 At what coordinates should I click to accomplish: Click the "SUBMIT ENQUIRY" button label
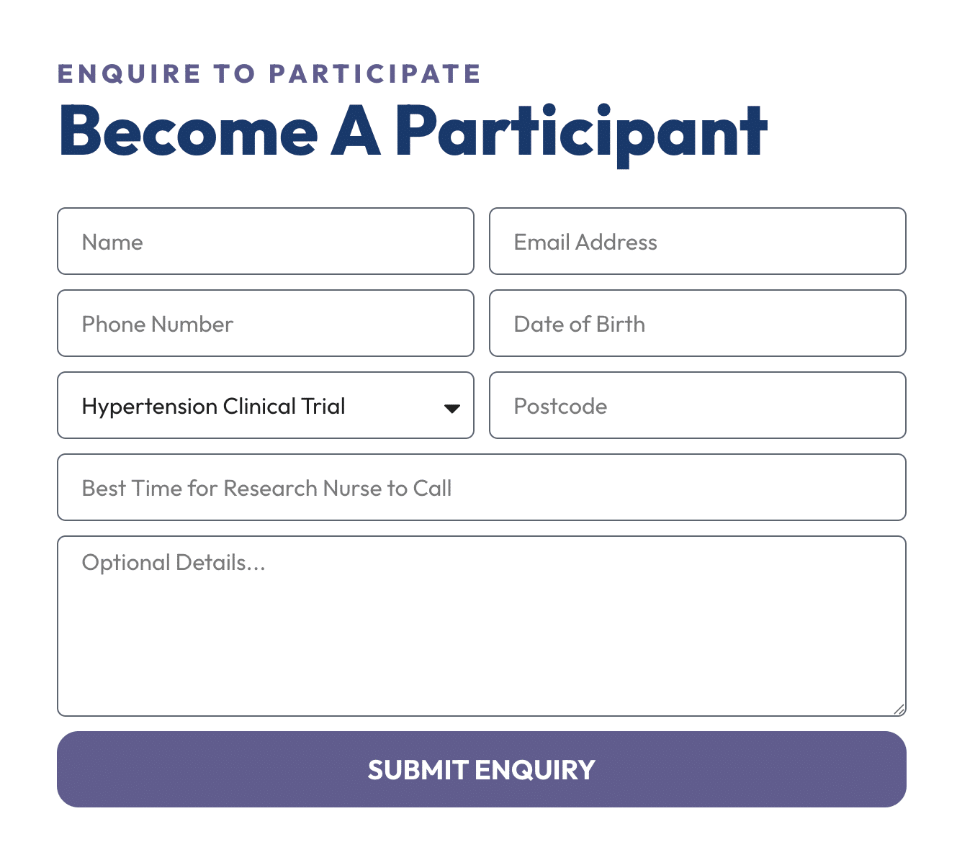click(x=481, y=770)
